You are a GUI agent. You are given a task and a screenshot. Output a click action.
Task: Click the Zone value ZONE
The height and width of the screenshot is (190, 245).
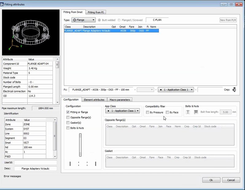coord(34,124)
